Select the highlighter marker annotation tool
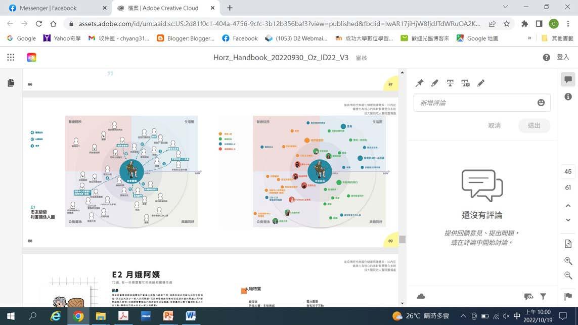578x325 pixels. click(x=435, y=83)
